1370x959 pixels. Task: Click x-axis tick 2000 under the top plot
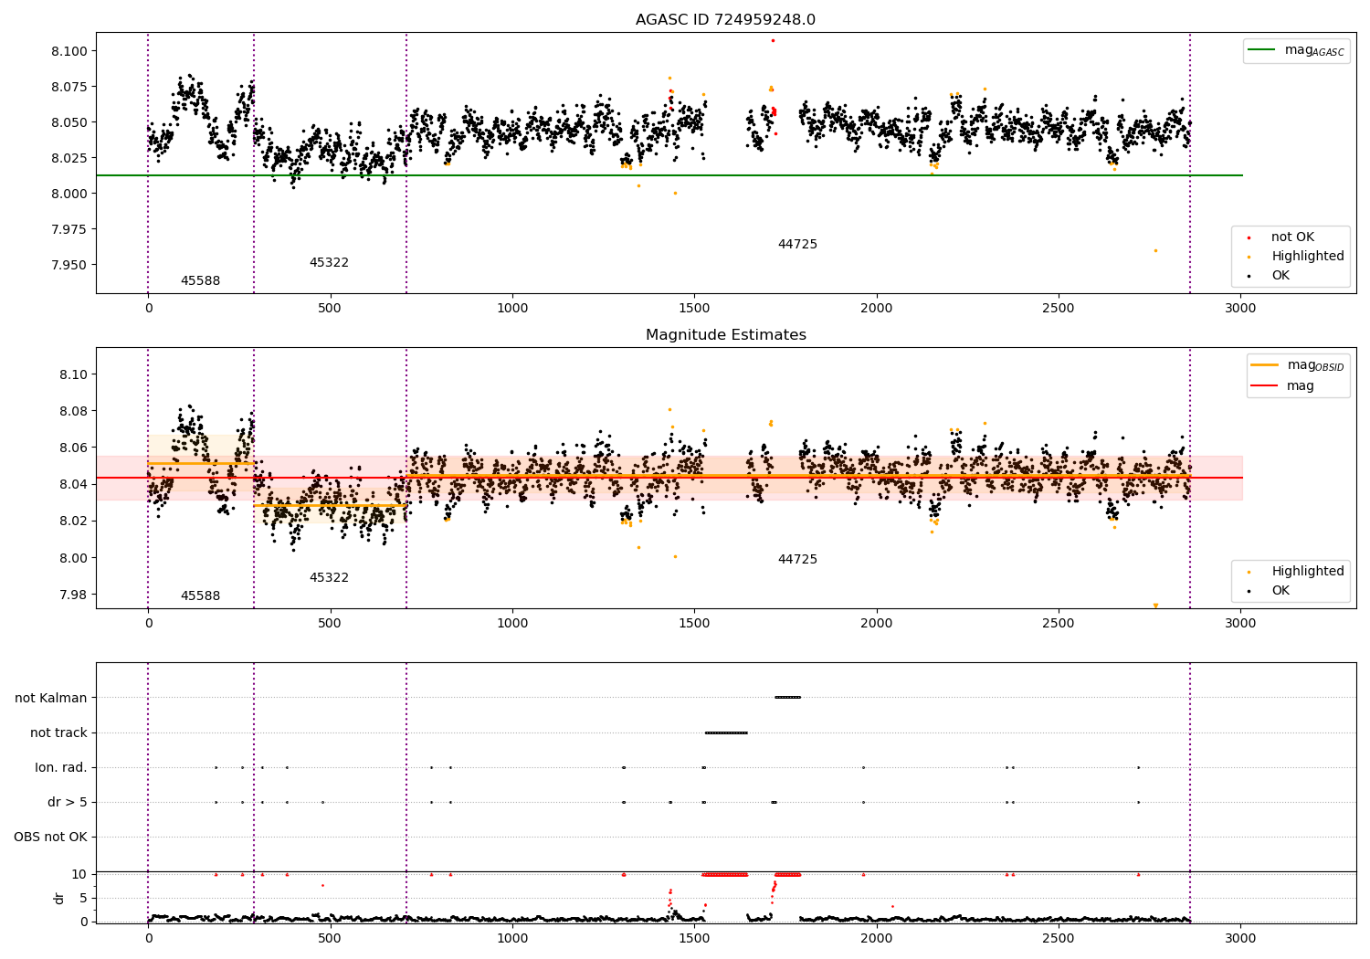coord(877,308)
